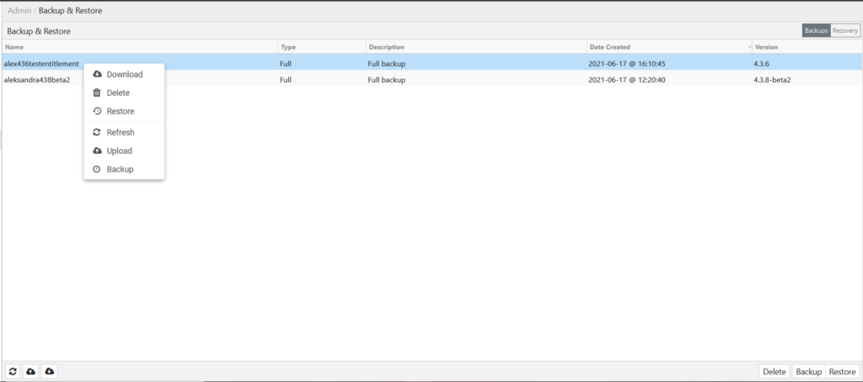Click the refresh icon in bottom toolbar

(13, 372)
